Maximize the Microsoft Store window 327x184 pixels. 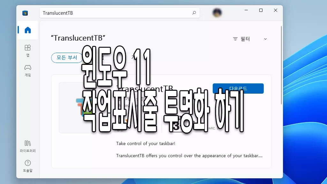[x=261, y=11]
